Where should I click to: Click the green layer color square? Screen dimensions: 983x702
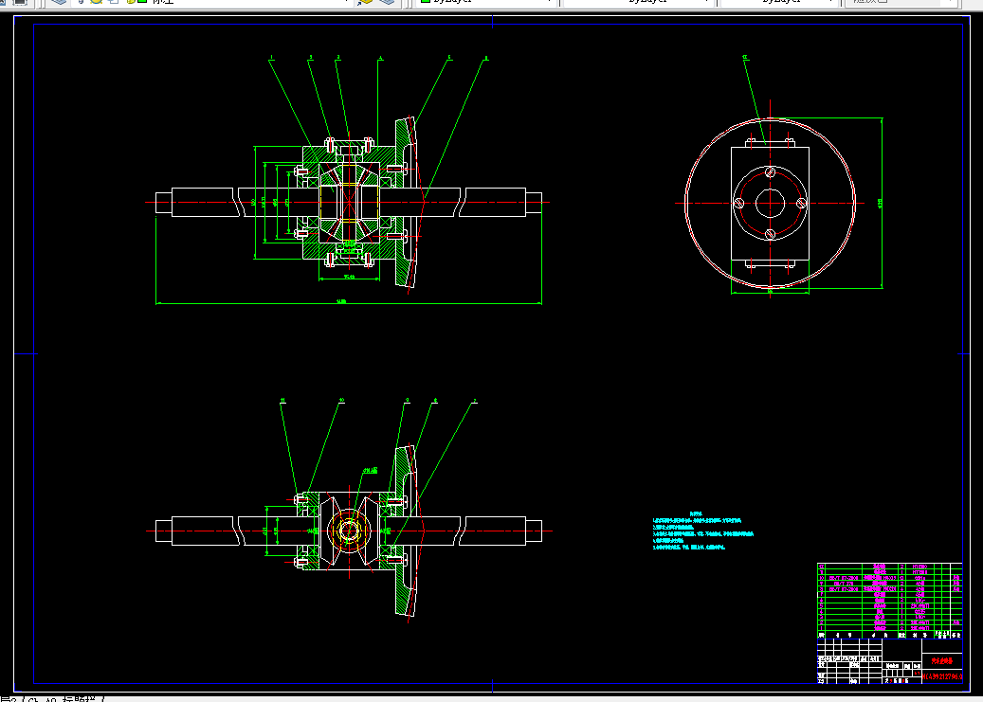[142, 2]
